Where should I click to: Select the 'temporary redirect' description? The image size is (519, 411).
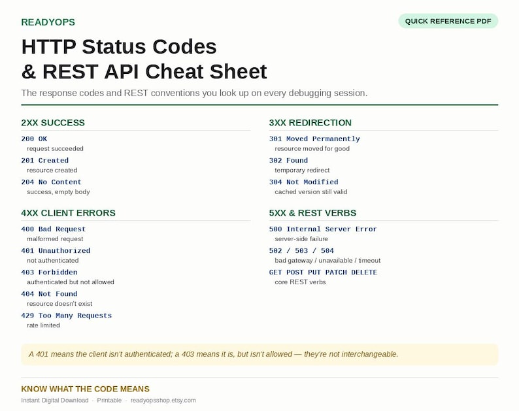tap(302, 170)
